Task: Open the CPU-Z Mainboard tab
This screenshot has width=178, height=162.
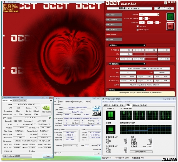Action: point(68,102)
